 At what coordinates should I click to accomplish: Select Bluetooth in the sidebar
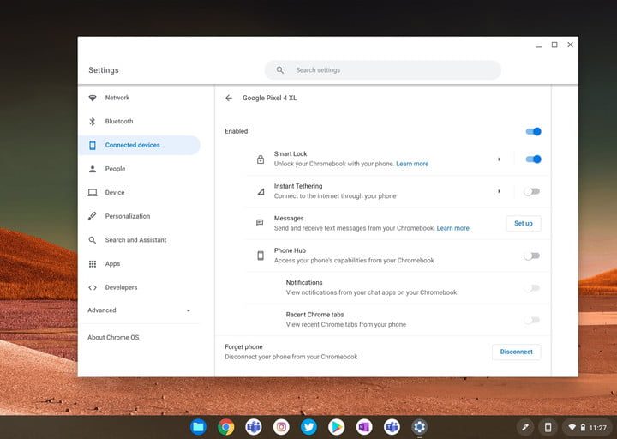click(140, 122)
